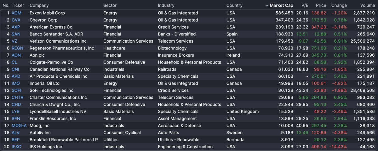Sort by the Country column header
Image resolution: width=378 pixels, height=151 pixels.
[x=234, y=5]
